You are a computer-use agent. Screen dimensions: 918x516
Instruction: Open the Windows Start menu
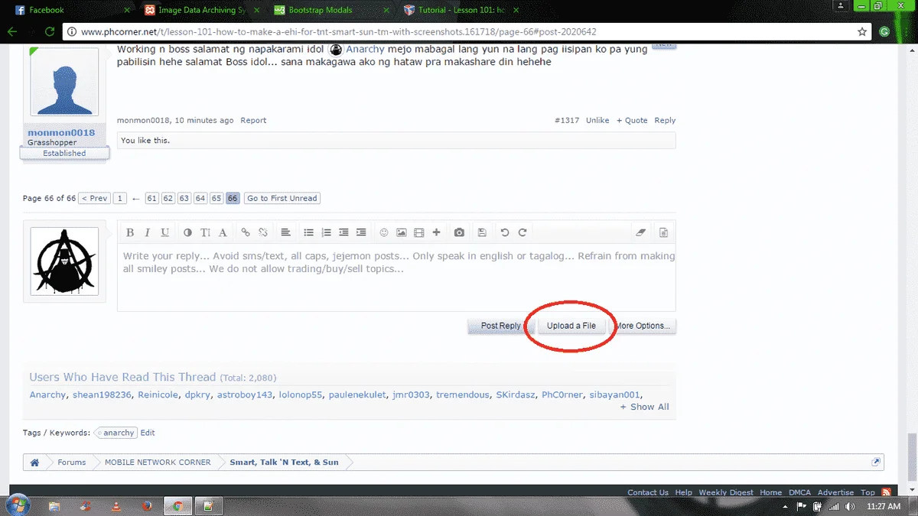(17, 505)
